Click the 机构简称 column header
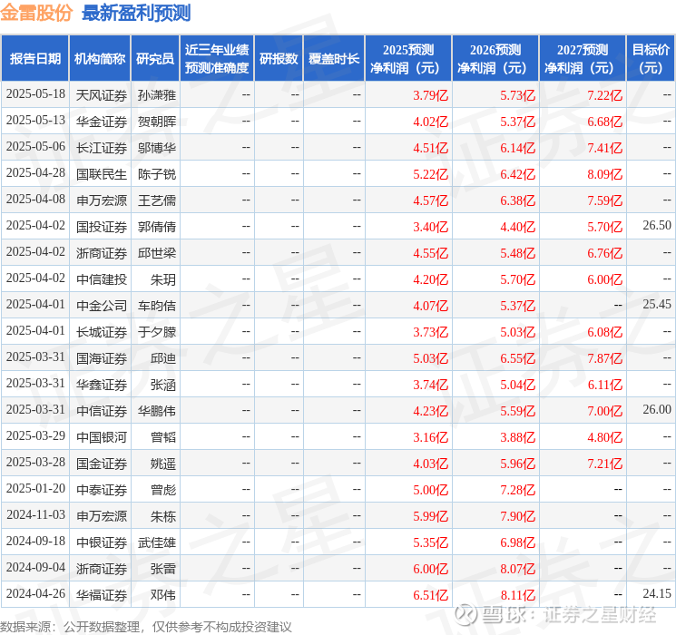 point(100,59)
